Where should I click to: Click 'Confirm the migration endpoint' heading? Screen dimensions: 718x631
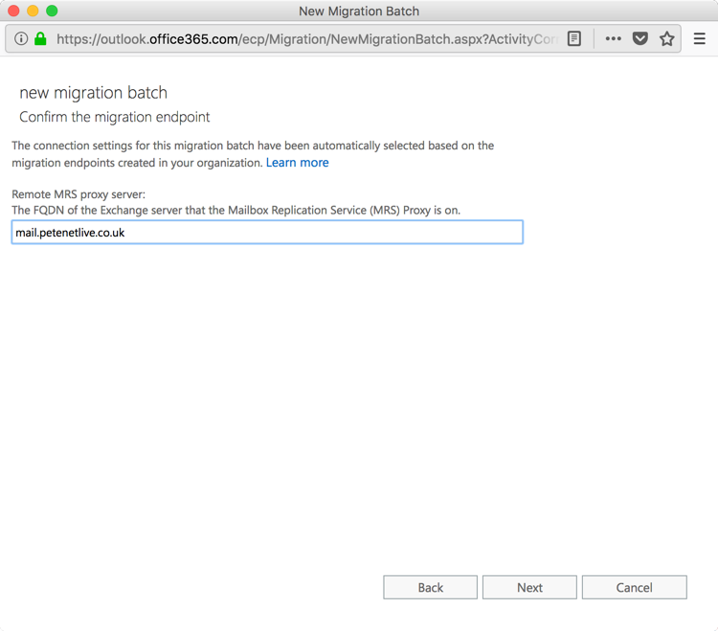point(115,117)
